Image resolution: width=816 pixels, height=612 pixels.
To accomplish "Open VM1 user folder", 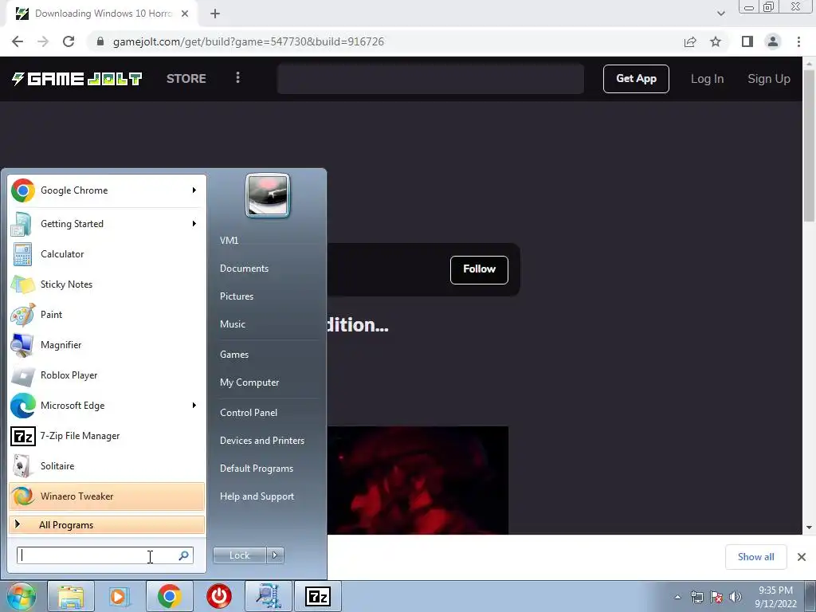I will click(229, 241).
